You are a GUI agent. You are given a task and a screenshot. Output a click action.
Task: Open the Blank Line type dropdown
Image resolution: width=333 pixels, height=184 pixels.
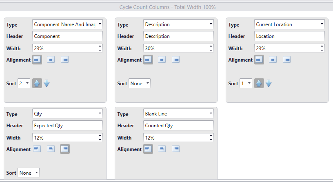click(178, 114)
